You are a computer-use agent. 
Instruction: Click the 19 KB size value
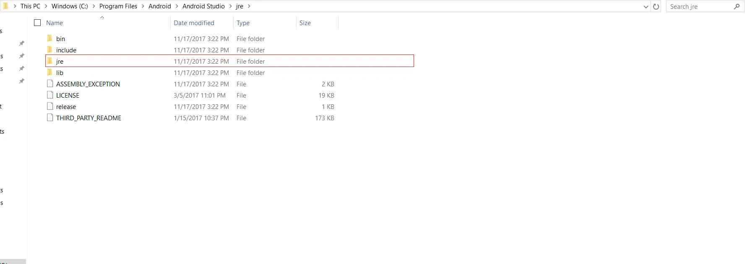(326, 96)
